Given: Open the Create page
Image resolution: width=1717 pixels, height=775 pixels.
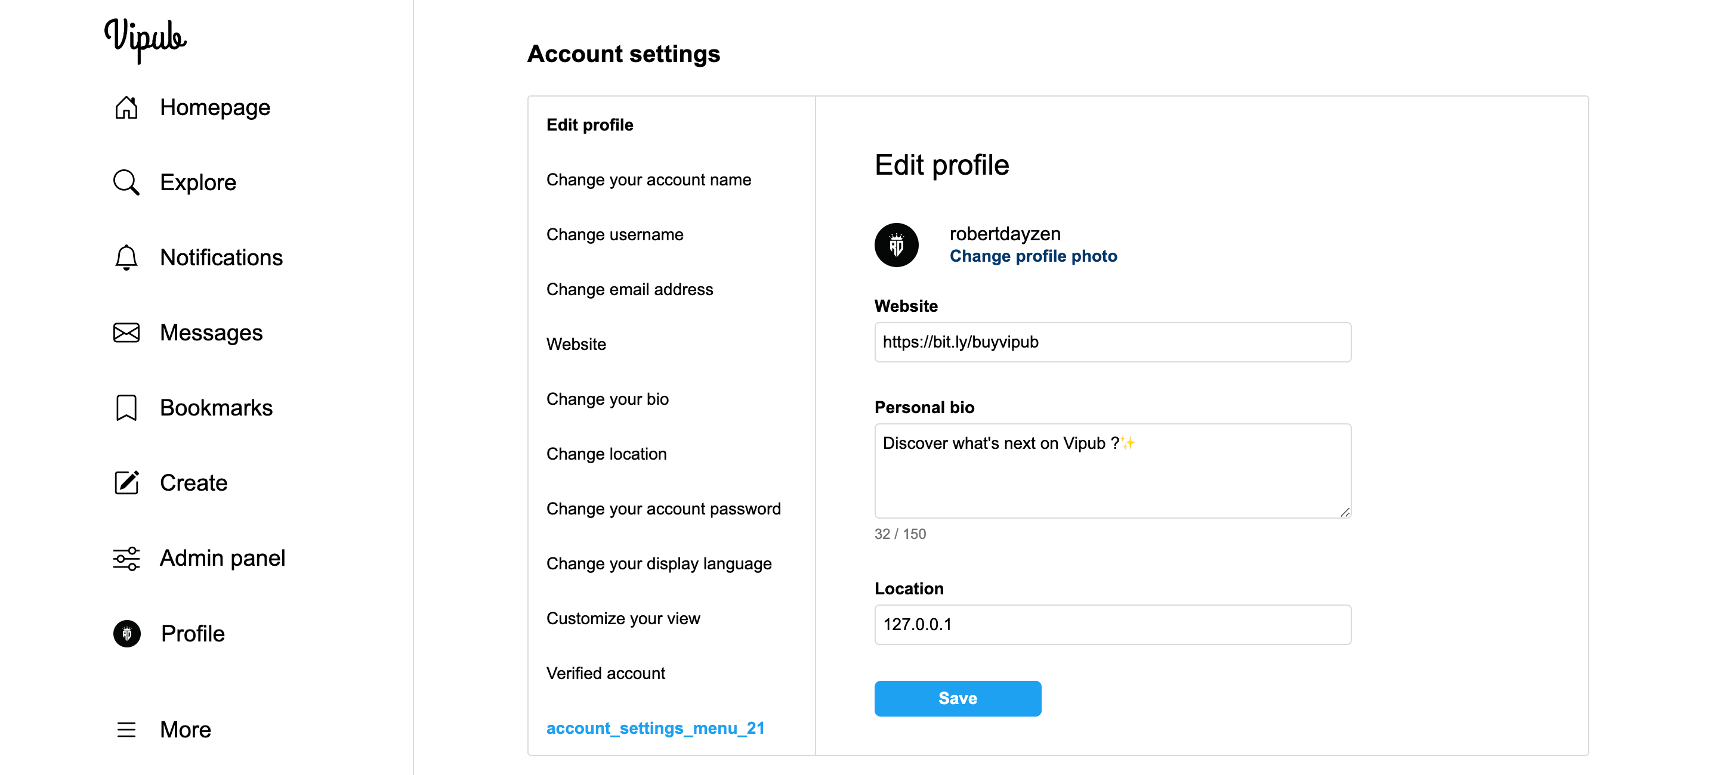Looking at the screenshot, I should click(193, 482).
